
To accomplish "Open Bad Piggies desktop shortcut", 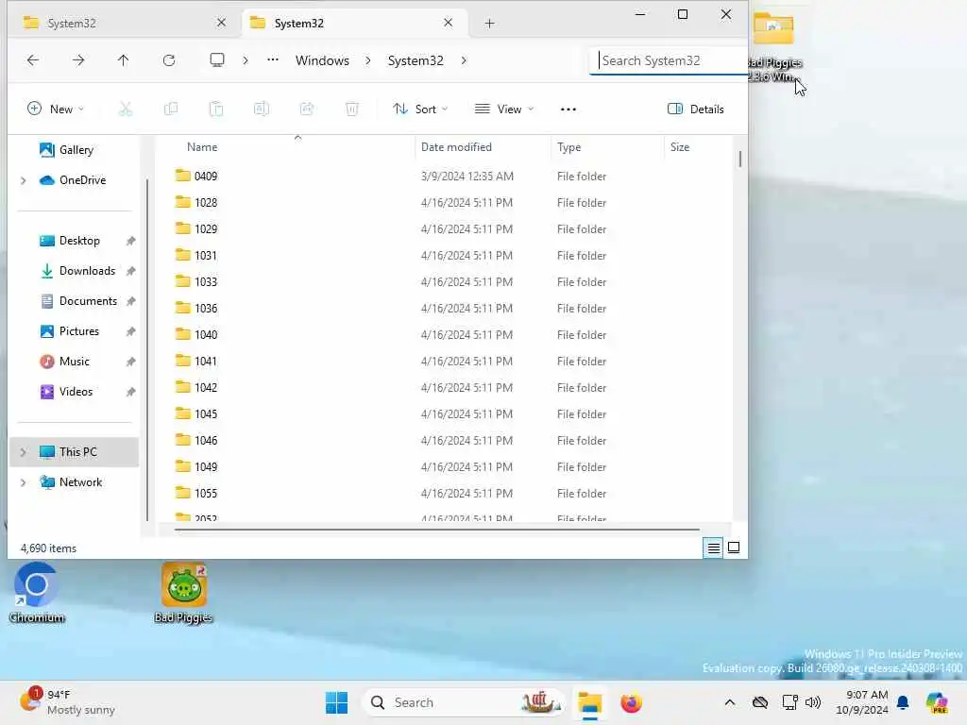I will coord(183,593).
